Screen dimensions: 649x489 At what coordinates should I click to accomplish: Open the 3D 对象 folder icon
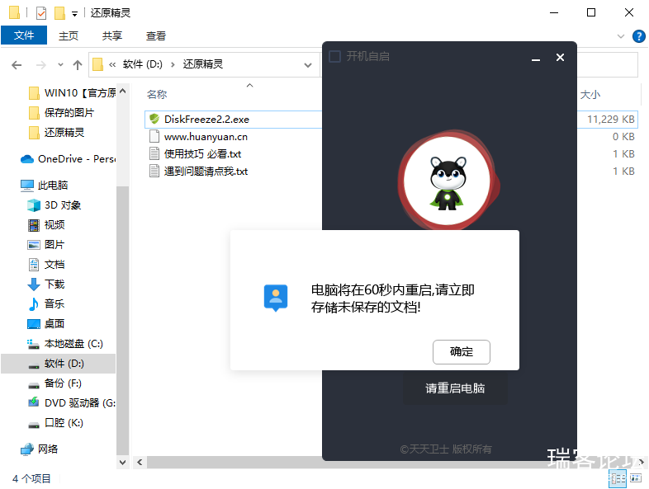(34, 205)
